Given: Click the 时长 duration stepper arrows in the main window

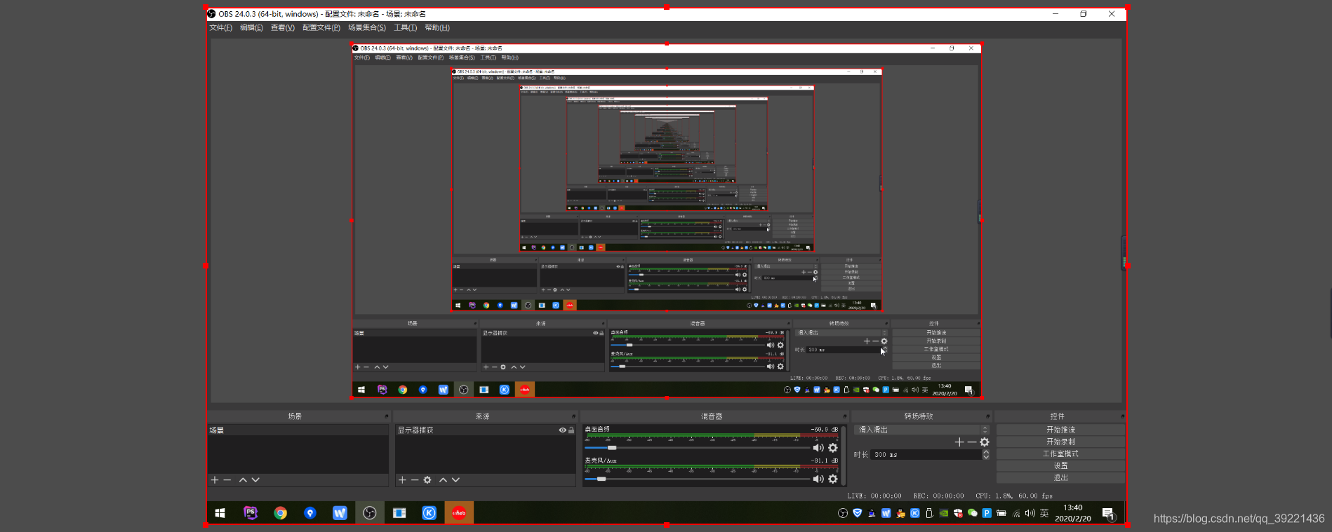Looking at the screenshot, I should click(986, 455).
